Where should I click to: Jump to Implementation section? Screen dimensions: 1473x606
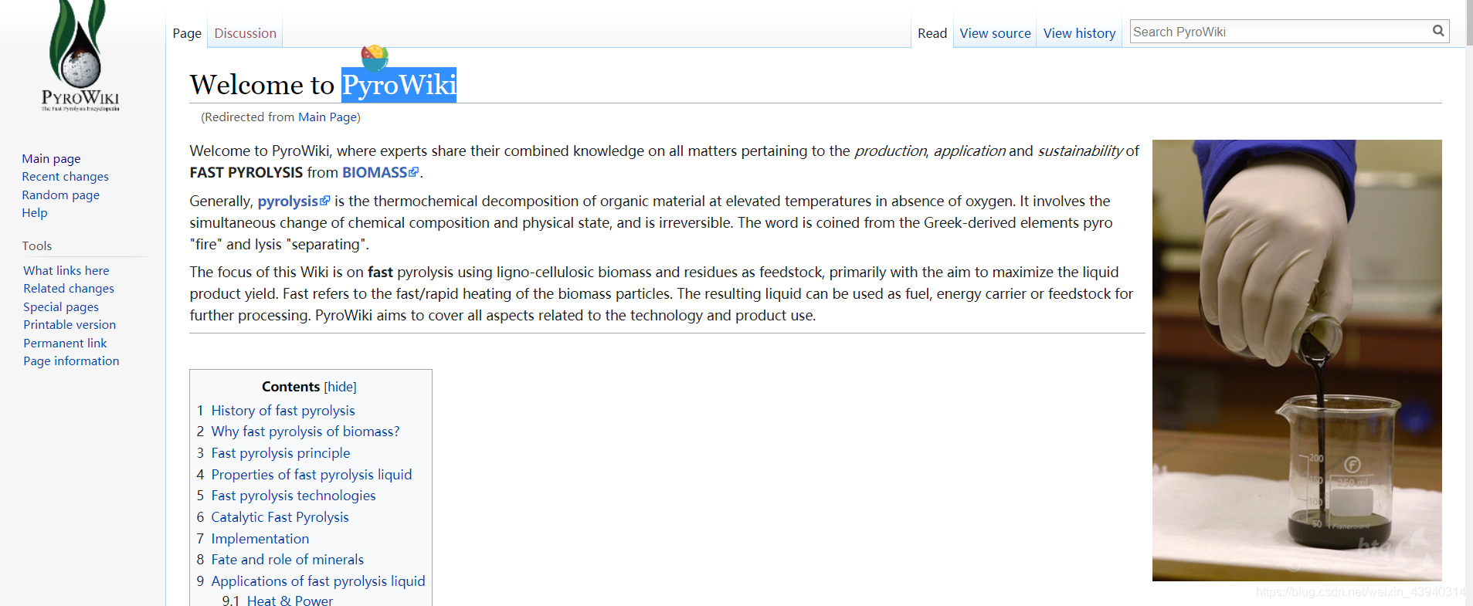[260, 539]
